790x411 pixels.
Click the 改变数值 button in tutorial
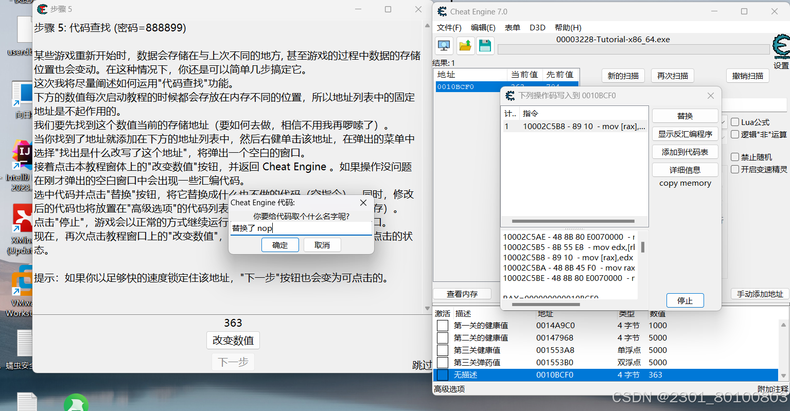[233, 341]
